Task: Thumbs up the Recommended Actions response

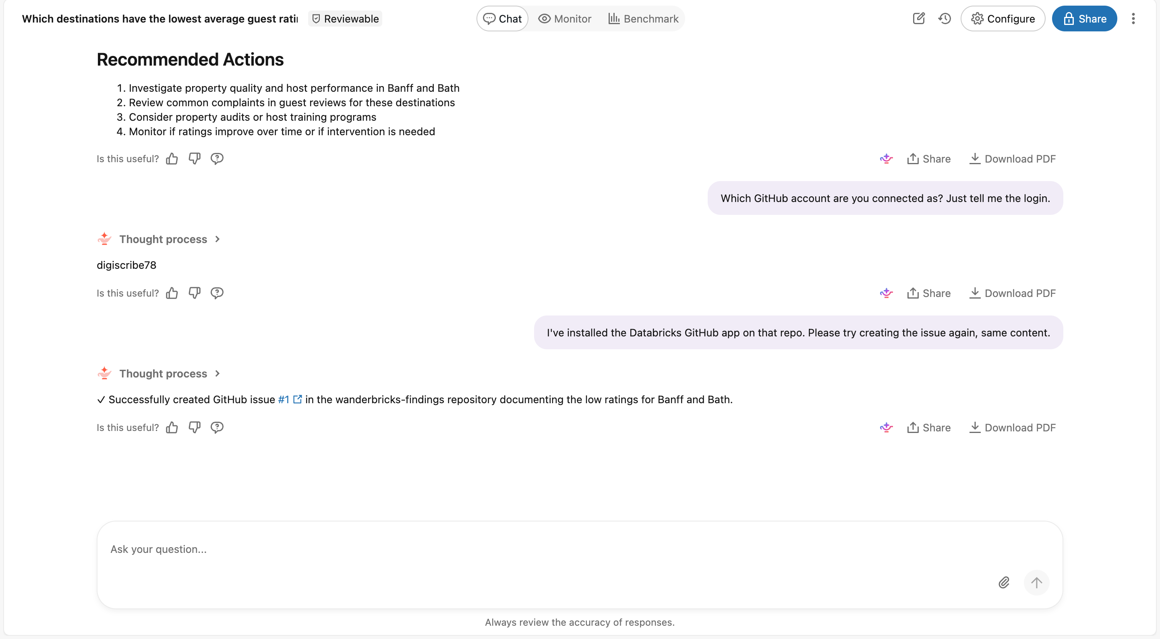Action: click(x=172, y=159)
